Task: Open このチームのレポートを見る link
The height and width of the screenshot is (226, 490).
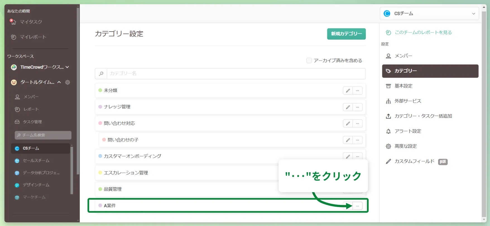Action: pos(423,32)
